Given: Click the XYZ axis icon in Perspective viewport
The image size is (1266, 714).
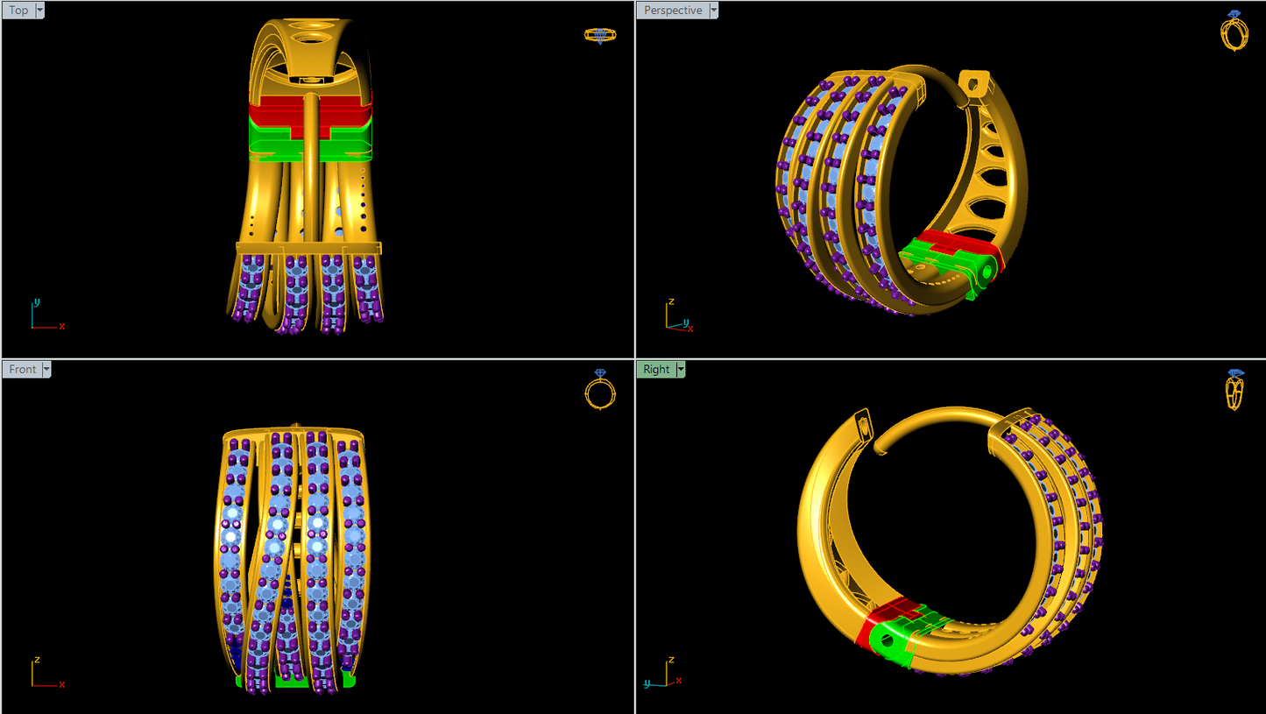Looking at the screenshot, I should coord(677,319).
